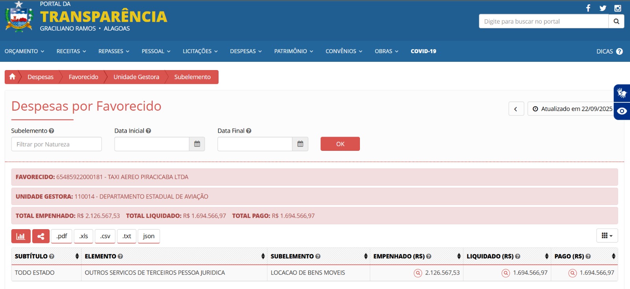630x289 pixels.
Task: Export table as .txt
Action: tap(127, 236)
